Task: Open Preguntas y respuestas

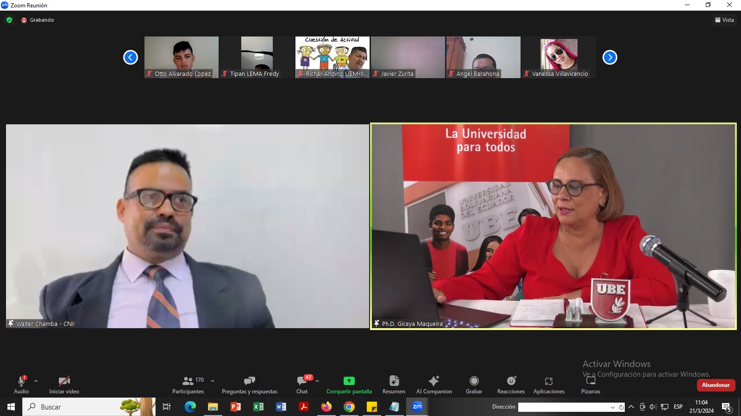Action: (250, 385)
